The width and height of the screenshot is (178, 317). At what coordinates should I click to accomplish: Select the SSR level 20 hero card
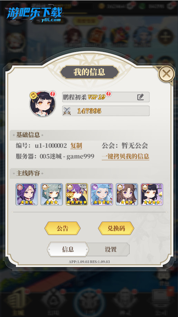[77, 194]
